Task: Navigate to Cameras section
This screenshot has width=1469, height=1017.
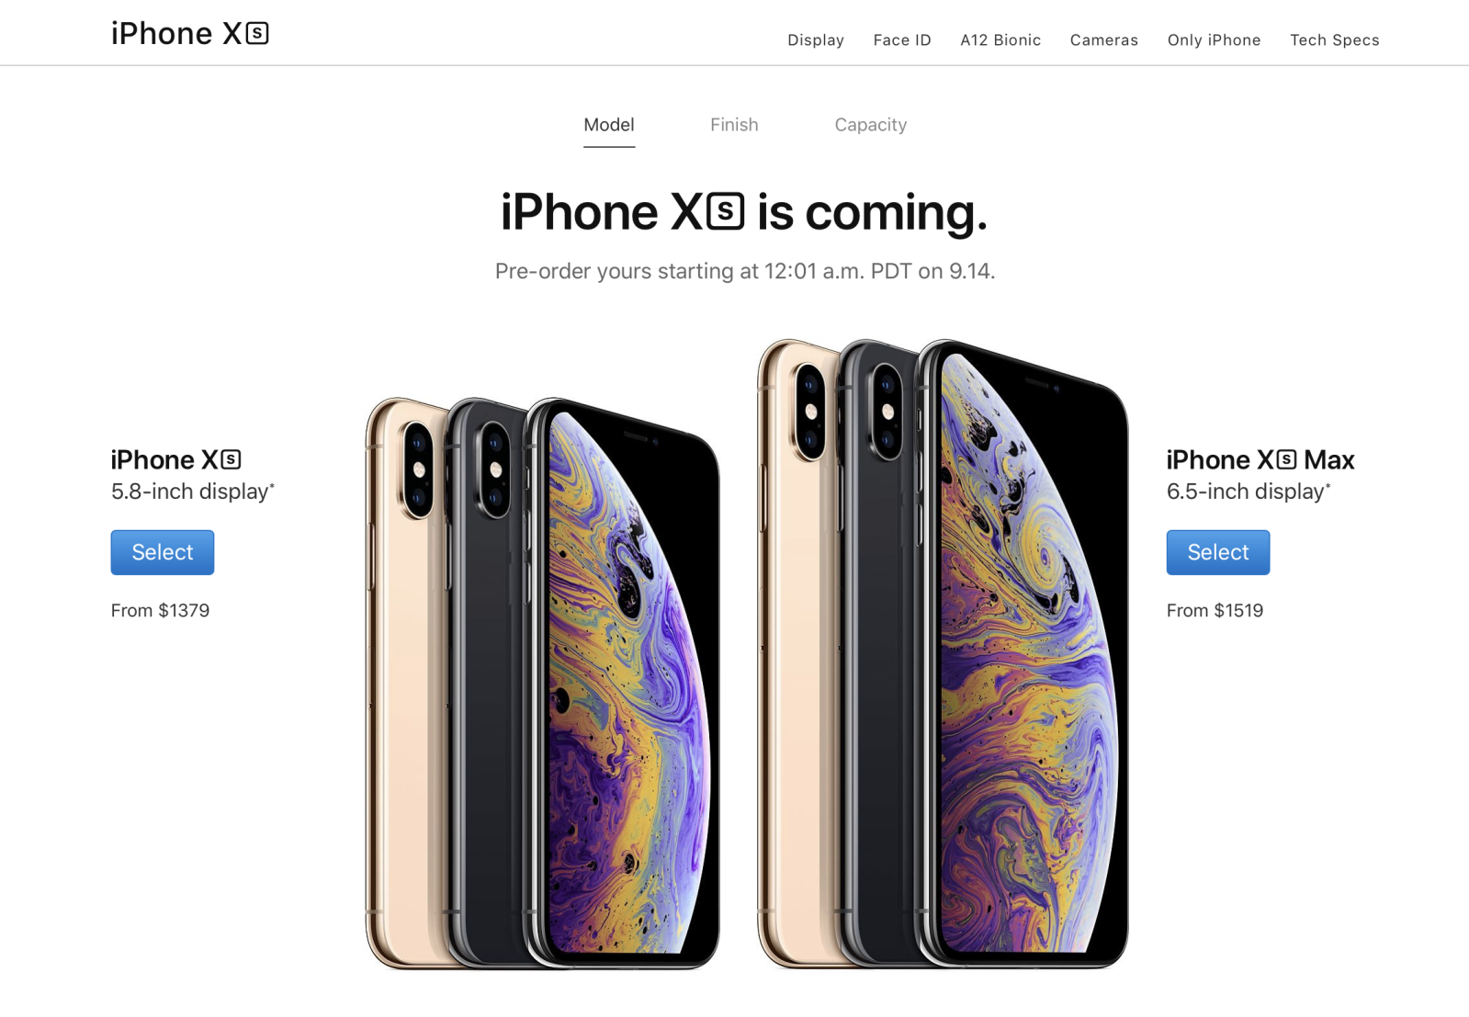Action: click(x=1104, y=40)
